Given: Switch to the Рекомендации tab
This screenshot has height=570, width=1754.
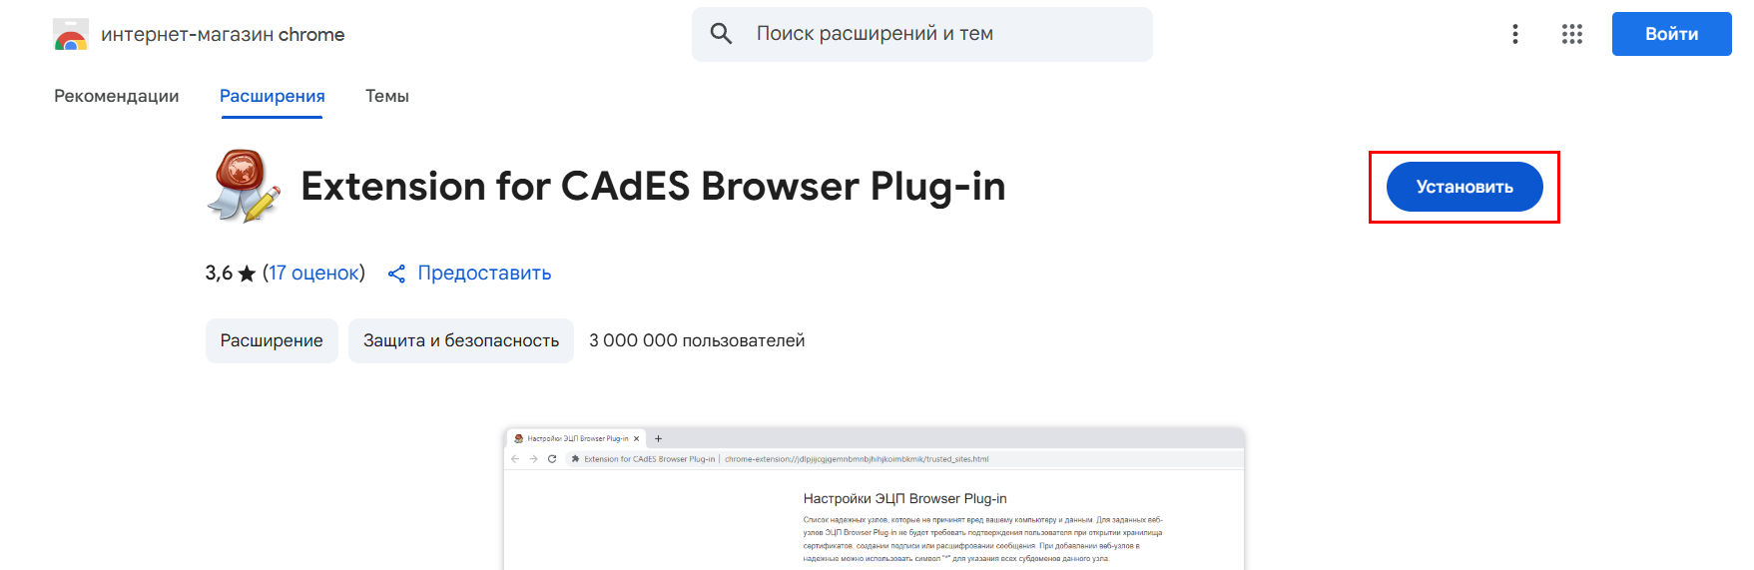Looking at the screenshot, I should 117,96.
